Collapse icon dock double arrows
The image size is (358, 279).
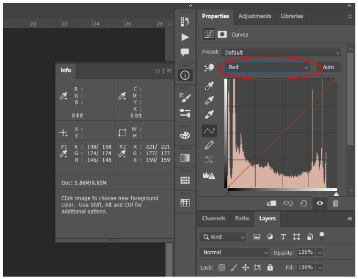pos(191,5)
